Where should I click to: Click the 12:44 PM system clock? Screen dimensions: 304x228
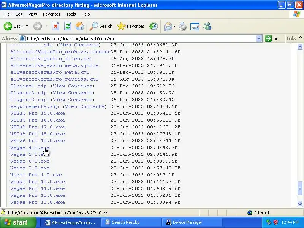click(290, 222)
